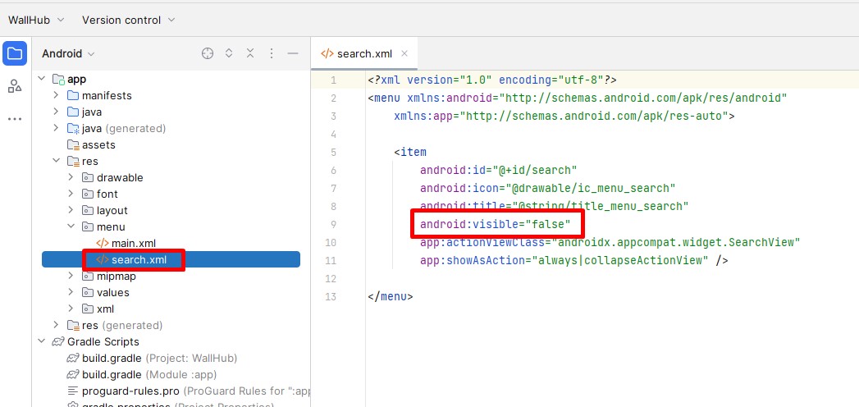Expand the manifests folder arrow
This screenshot has height=407, width=859.
coord(56,95)
